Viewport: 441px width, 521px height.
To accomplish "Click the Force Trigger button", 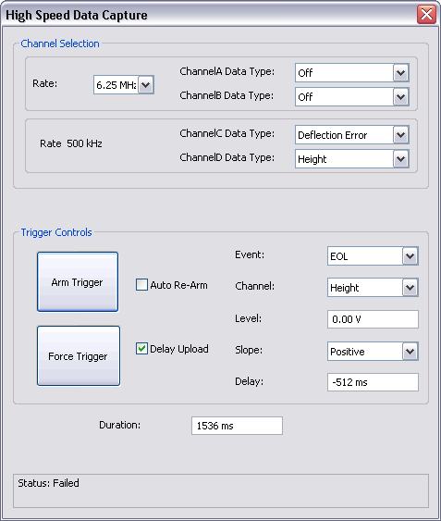I will [x=79, y=356].
